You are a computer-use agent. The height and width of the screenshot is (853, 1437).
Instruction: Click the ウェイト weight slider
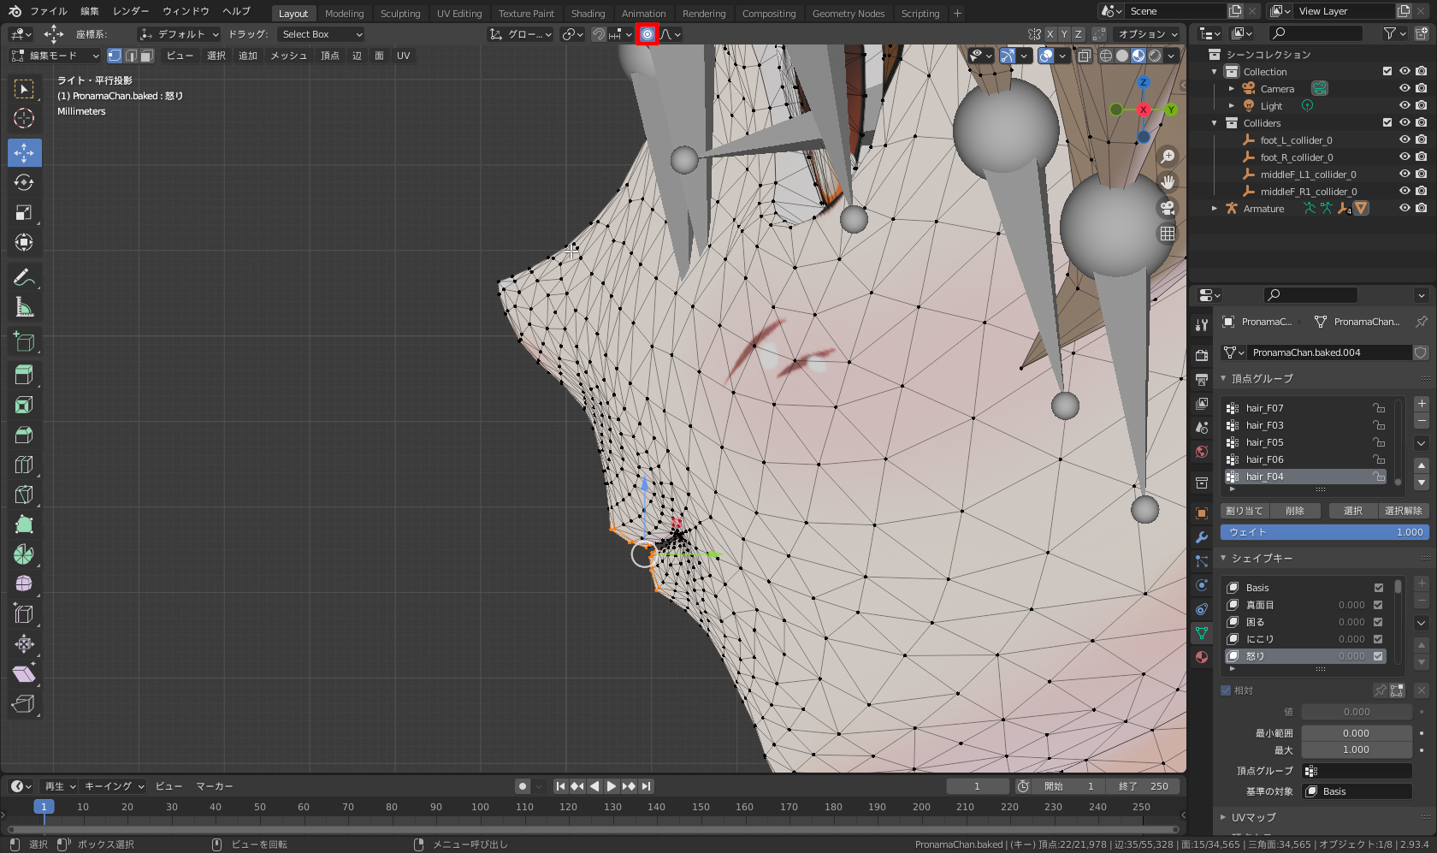coord(1324,532)
